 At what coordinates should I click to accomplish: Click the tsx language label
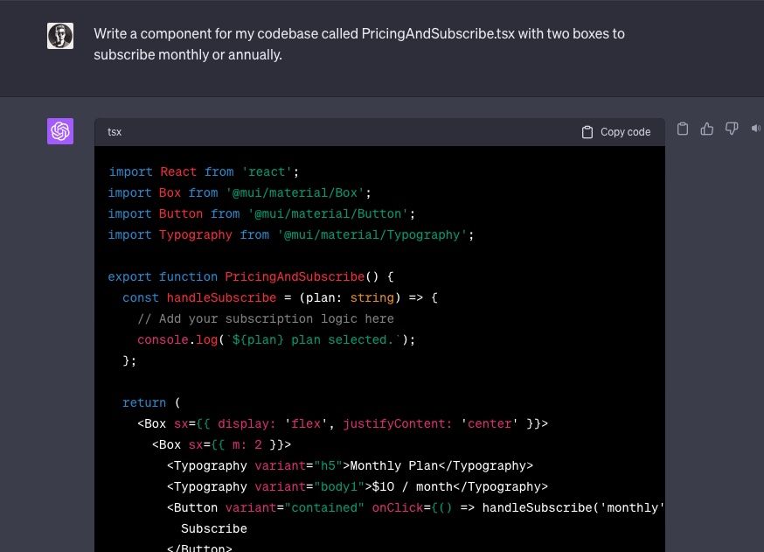coord(115,132)
